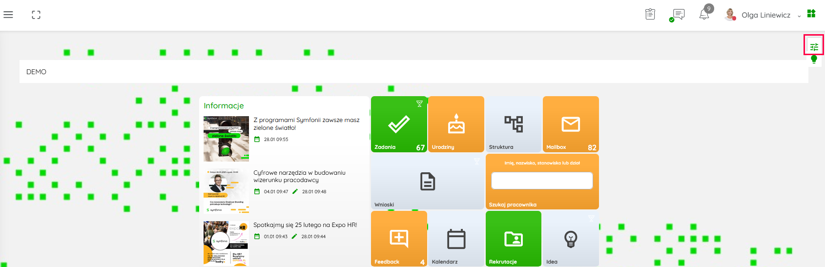Screen dimensions: 825x267
Task: Open the clipboard tasks icon in header
Action: click(x=650, y=15)
